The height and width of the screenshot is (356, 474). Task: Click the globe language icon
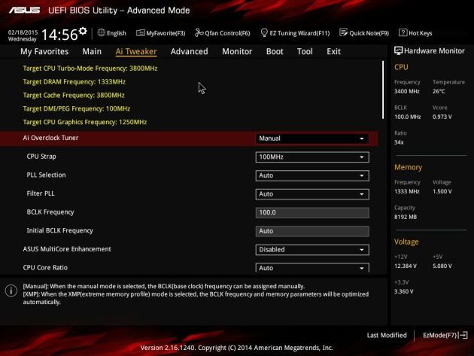click(x=102, y=32)
